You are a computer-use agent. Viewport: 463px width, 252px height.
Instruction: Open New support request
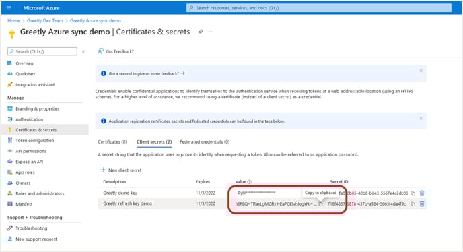36,239
